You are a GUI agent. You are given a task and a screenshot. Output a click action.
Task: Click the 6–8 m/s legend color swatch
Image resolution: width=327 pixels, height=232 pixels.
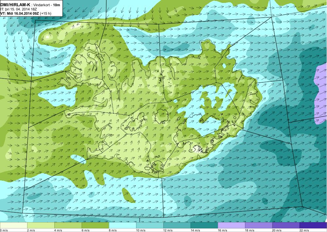[95, 225]
